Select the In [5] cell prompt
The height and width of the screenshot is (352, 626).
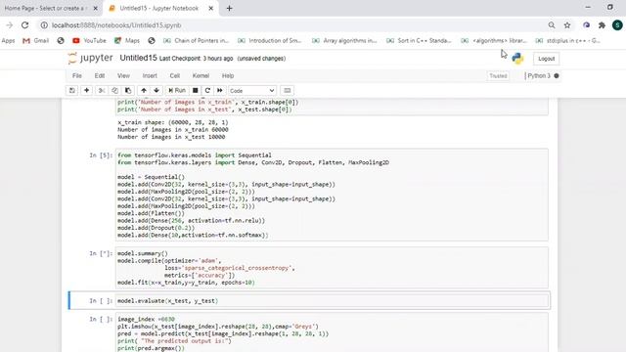tap(101, 155)
